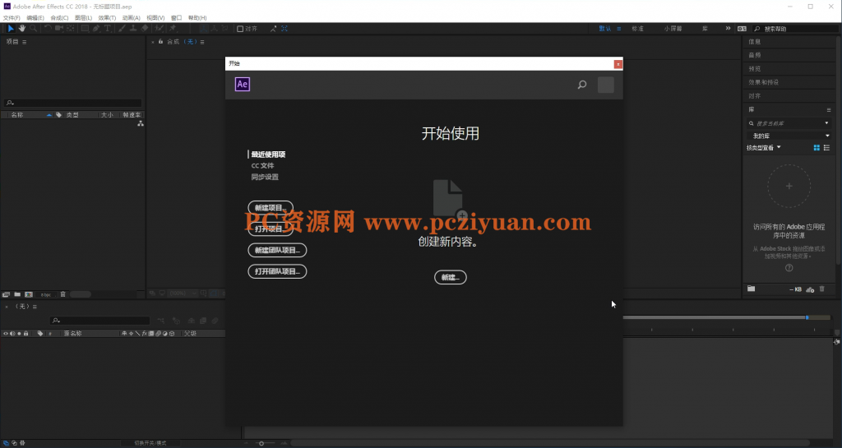Open 按类型查看 view dropdown

(x=764, y=147)
